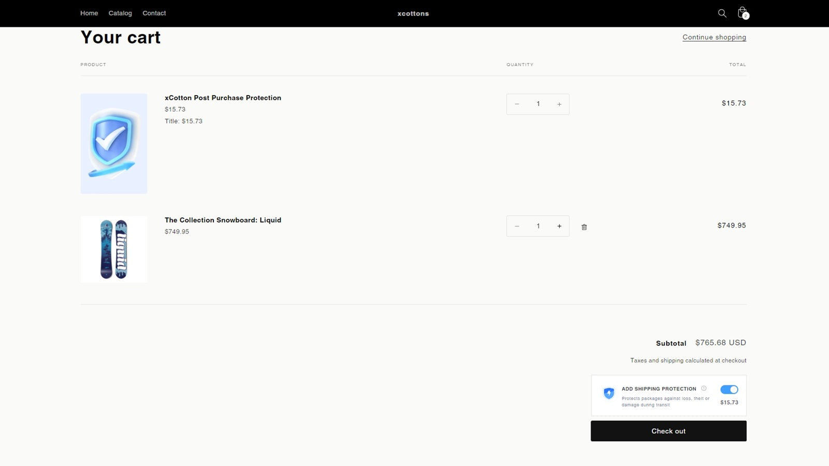Viewport: 829px width, 466px height.
Task: Increase quantity of Collection Snowboard: Liquid
Action: pos(559,226)
